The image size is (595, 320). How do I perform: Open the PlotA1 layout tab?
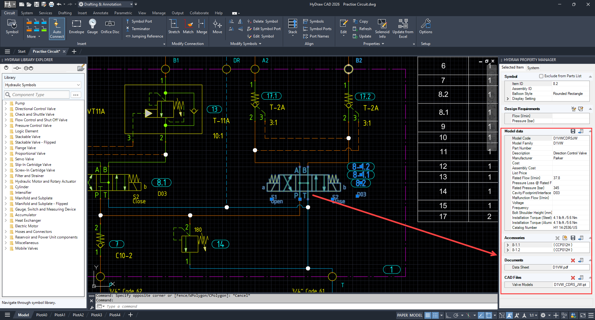[60, 314]
